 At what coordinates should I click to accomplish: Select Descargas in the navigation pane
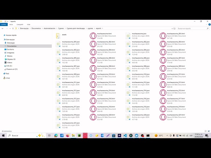pos(11,43)
